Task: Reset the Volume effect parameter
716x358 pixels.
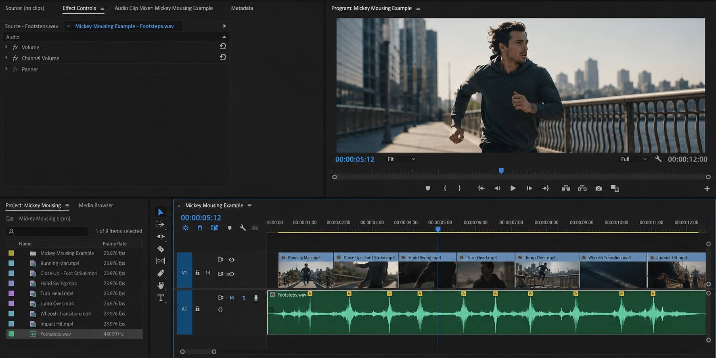Action: [x=223, y=46]
